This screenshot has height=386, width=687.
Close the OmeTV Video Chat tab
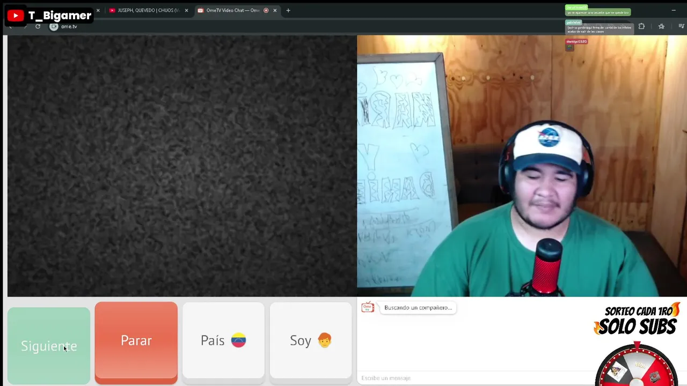pyautogui.click(x=275, y=10)
